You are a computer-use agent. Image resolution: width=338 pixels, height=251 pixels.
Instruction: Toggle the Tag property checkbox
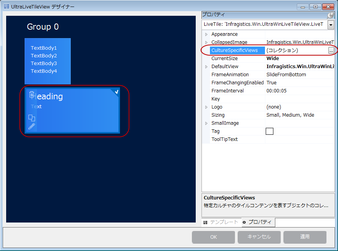pos(269,131)
